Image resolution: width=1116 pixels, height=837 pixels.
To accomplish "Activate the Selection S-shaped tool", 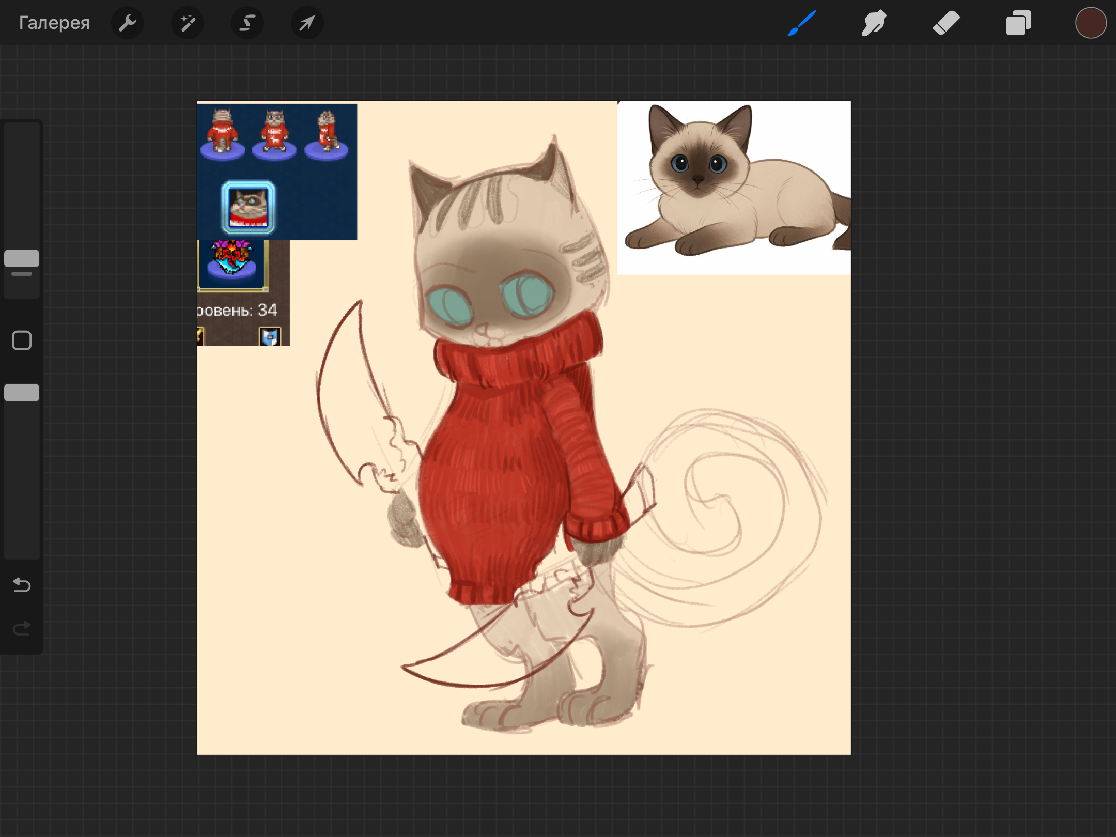I will (x=247, y=23).
